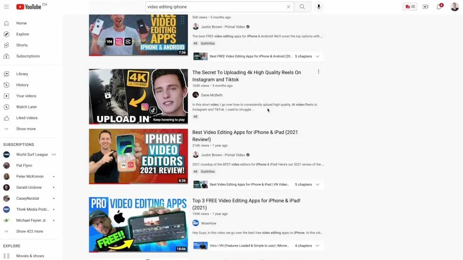Click the create video icon
Viewport: 463px width, 260px height.
[425, 7]
